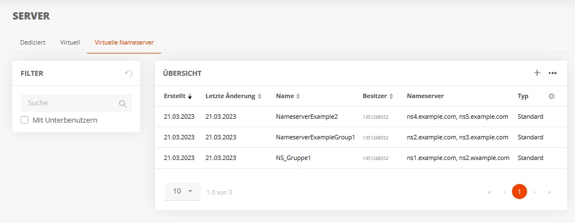Viewport: 575px width, 223px height.
Task: Sort by Besitzer column arrows
Action: pyautogui.click(x=392, y=96)
